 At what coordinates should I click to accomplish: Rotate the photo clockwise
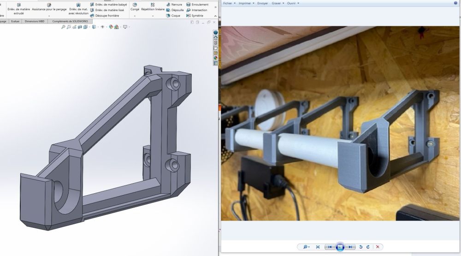[368, 247]
